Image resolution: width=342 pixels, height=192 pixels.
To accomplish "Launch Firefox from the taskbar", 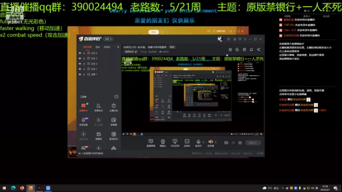I will [22, 188].
